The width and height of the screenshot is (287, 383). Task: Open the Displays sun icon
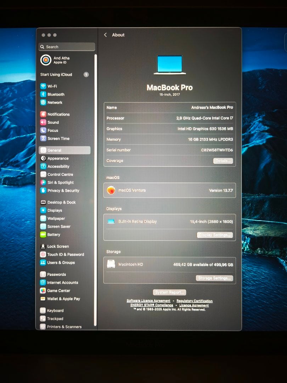click(43, 210)
